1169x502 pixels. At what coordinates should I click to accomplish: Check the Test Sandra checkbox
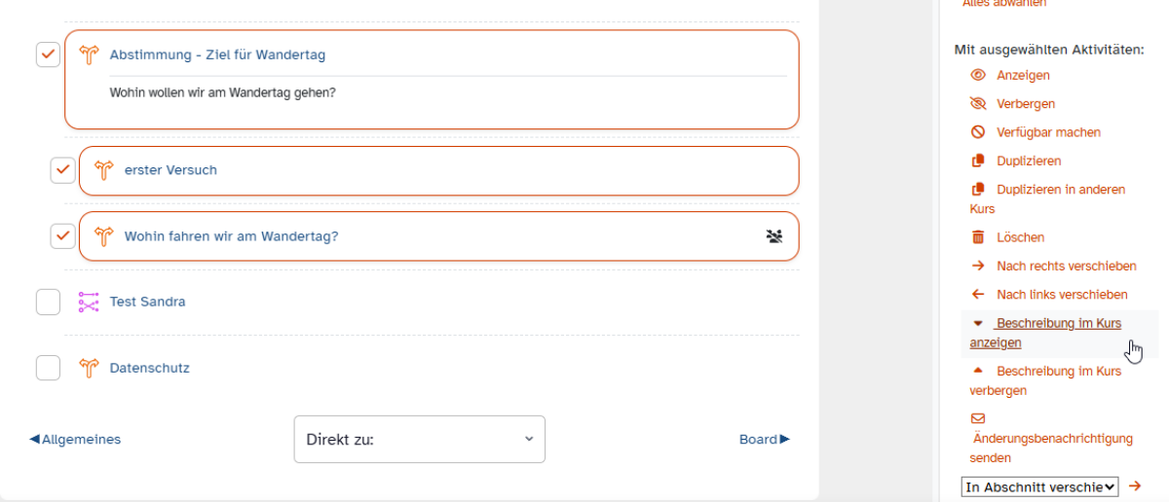tap(49, 302)
